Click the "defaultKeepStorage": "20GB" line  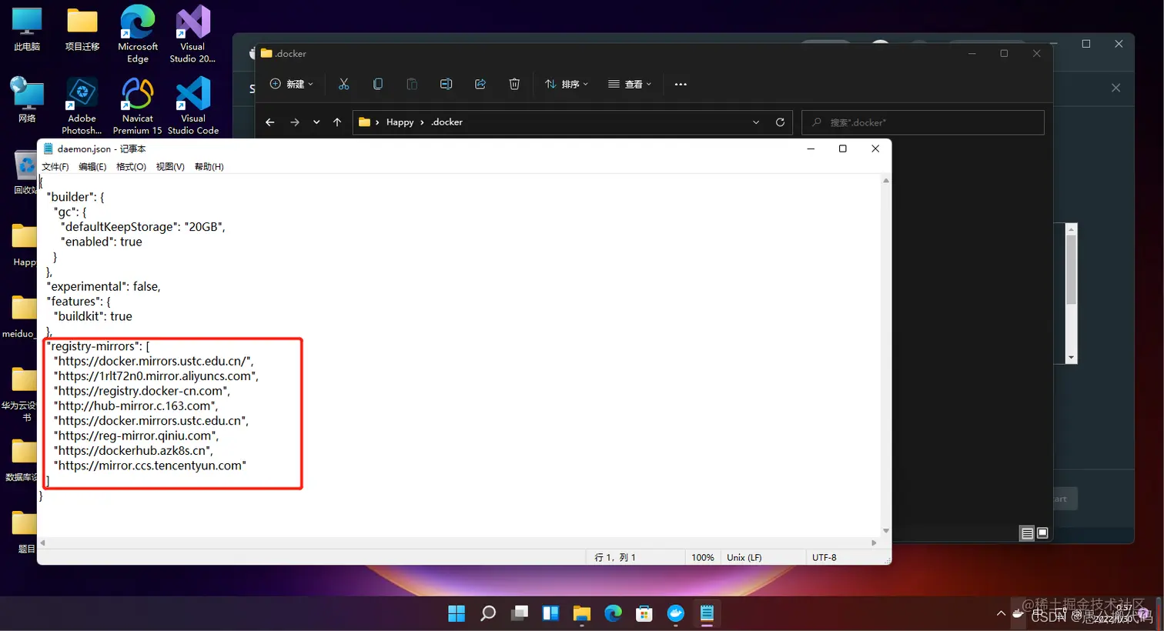143,227
